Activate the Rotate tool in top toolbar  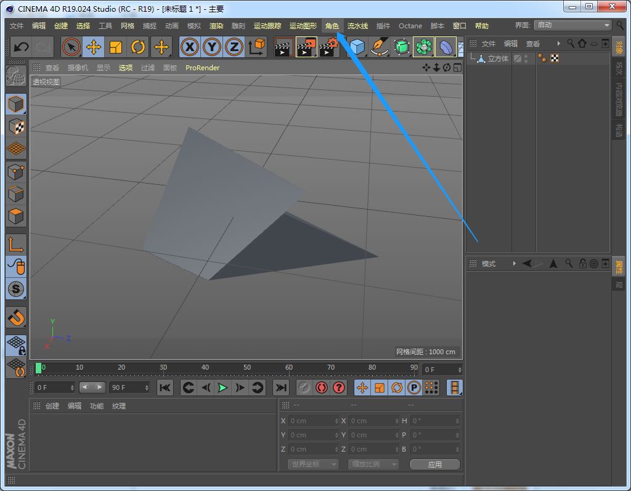(138, 47)
